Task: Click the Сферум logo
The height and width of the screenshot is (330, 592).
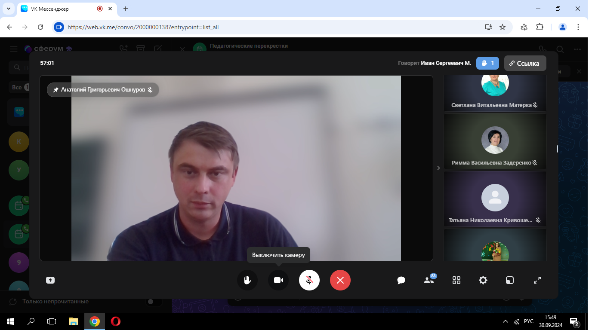Action: [x=48, y=49]
